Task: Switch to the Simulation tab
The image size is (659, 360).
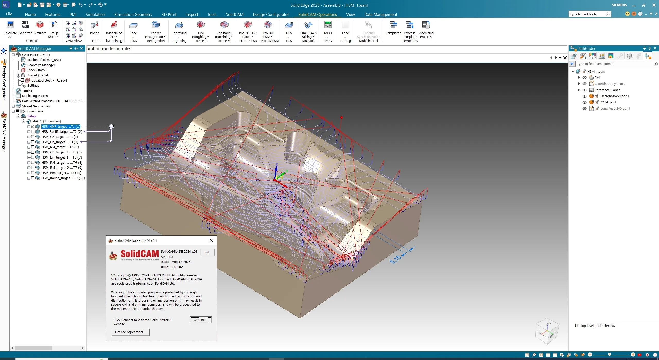Action: point(95,14)
